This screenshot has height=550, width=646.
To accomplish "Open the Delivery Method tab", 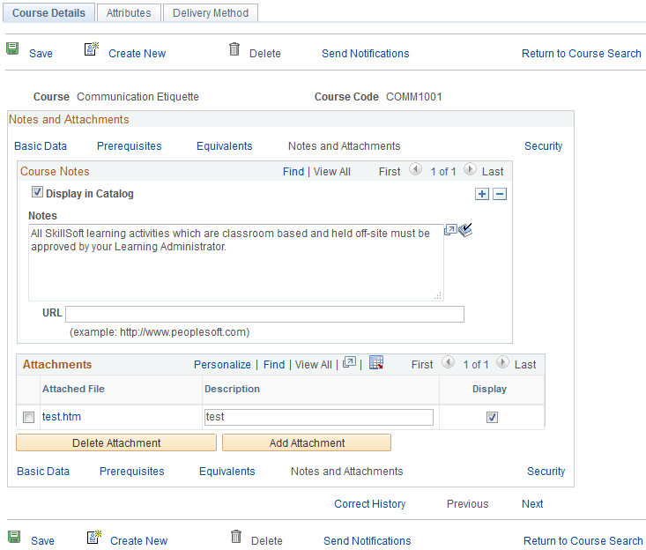I will tap(211, 12).
